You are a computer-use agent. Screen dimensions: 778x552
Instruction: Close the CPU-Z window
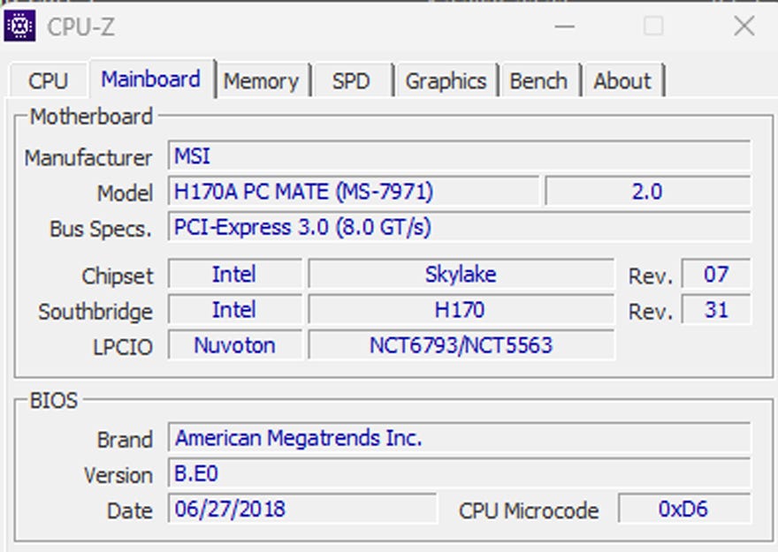pos(744,26)
